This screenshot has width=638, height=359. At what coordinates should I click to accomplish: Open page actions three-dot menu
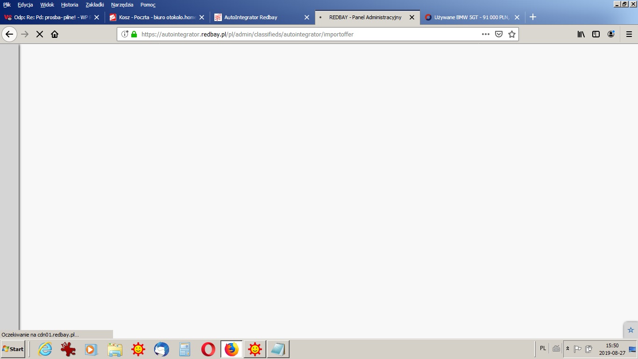pyautogui.click(x=486, y=34)
